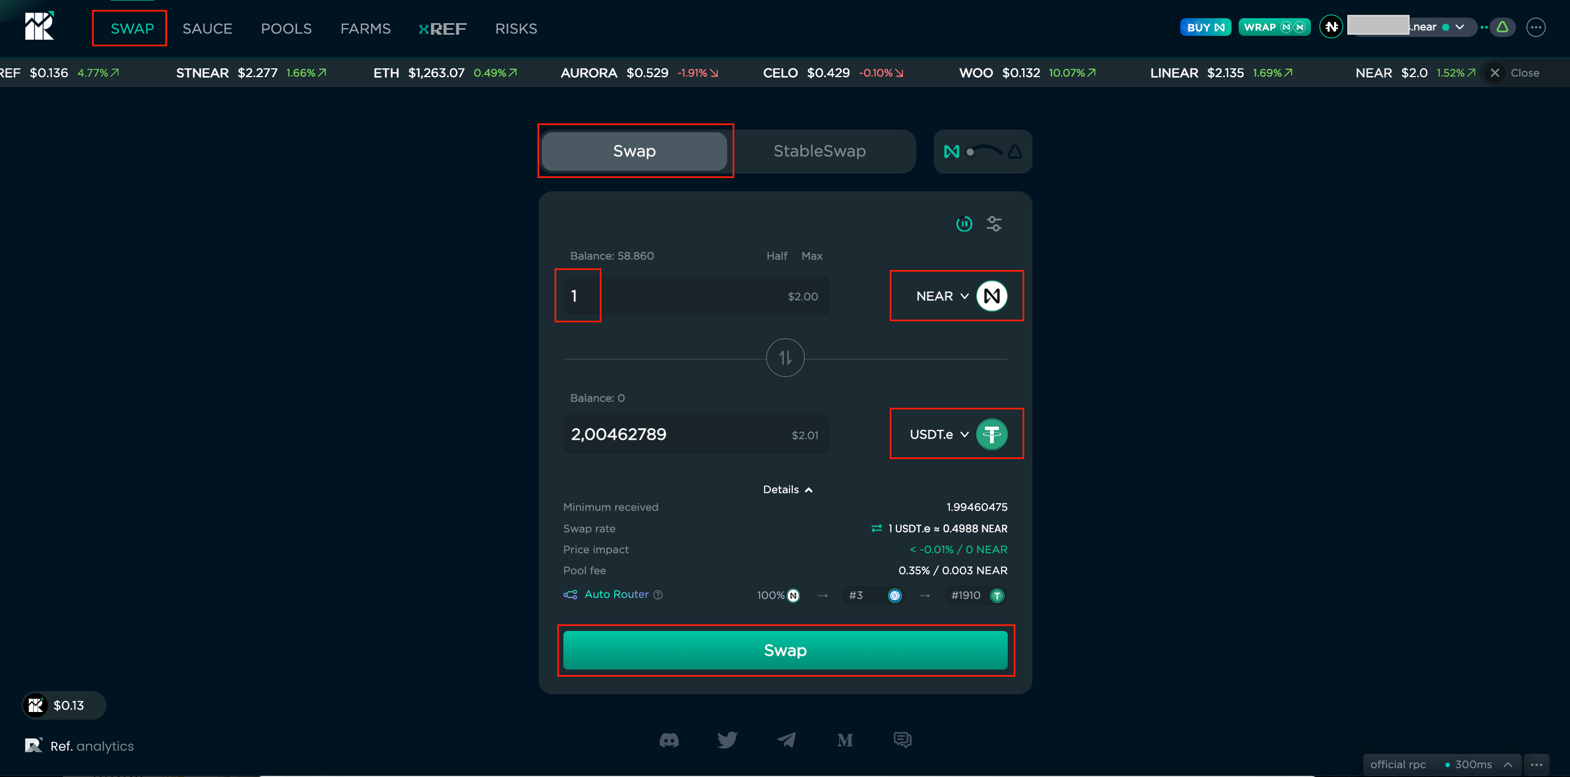Open the POOLS navigation tab
Image resolution: width=1570 pixels, height=777 pixels.
pyautogui.click(x=286, y=29)
